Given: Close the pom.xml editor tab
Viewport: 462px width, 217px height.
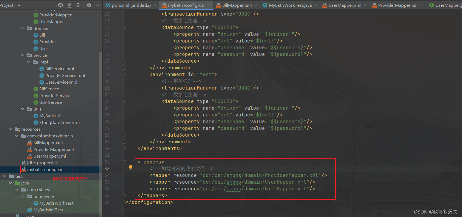Looking at the screenshot, I should point(155,5).
